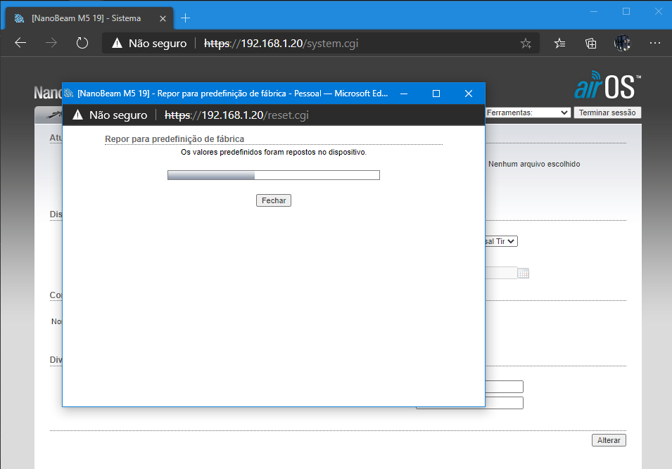The image size is (672, 469).
Task: Click the Terminar sessão button
Action: [607, 113]
